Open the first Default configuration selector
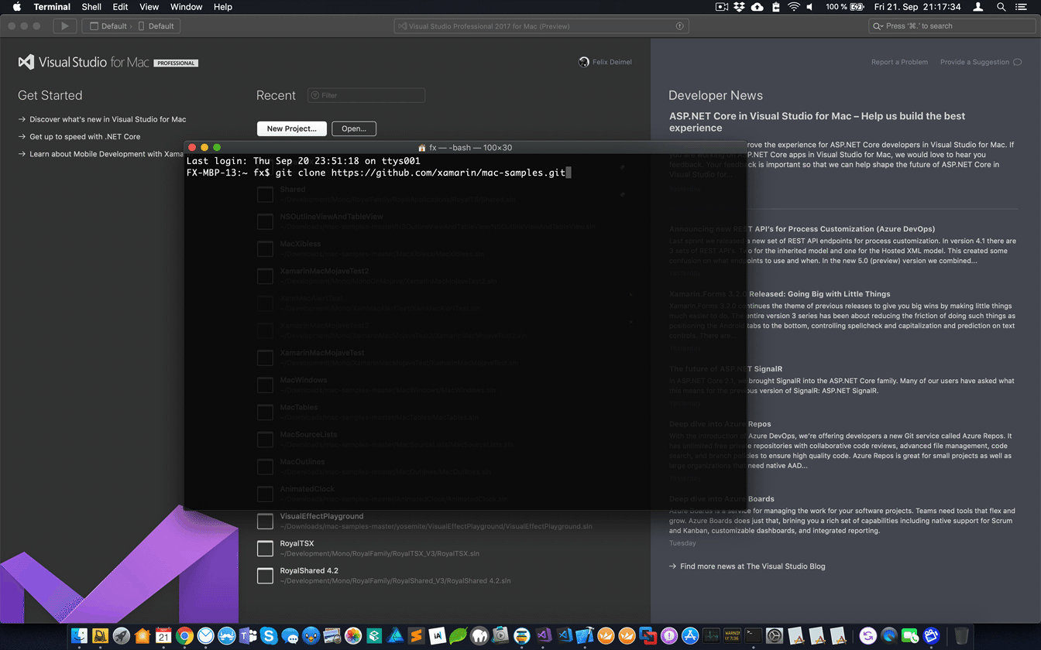The image size is (1041, 650). pos(108,26)
